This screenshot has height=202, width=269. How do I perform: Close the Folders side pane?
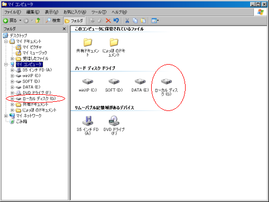64,29
